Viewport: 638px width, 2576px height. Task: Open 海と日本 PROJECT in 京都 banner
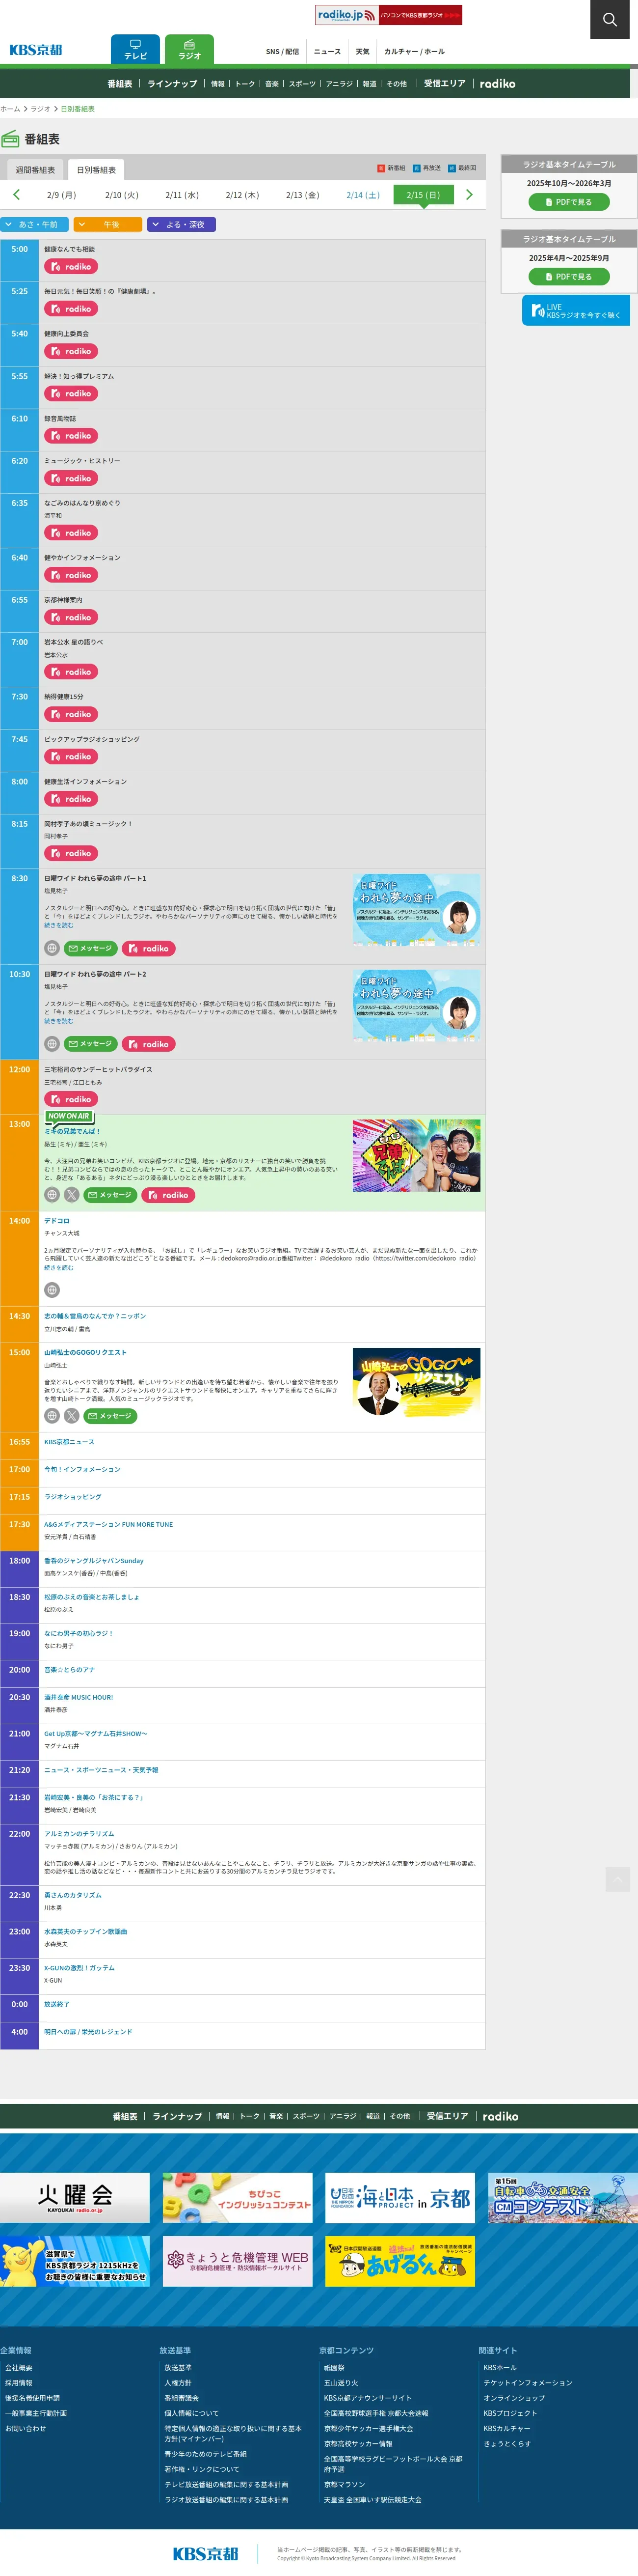coord(399,2198)
